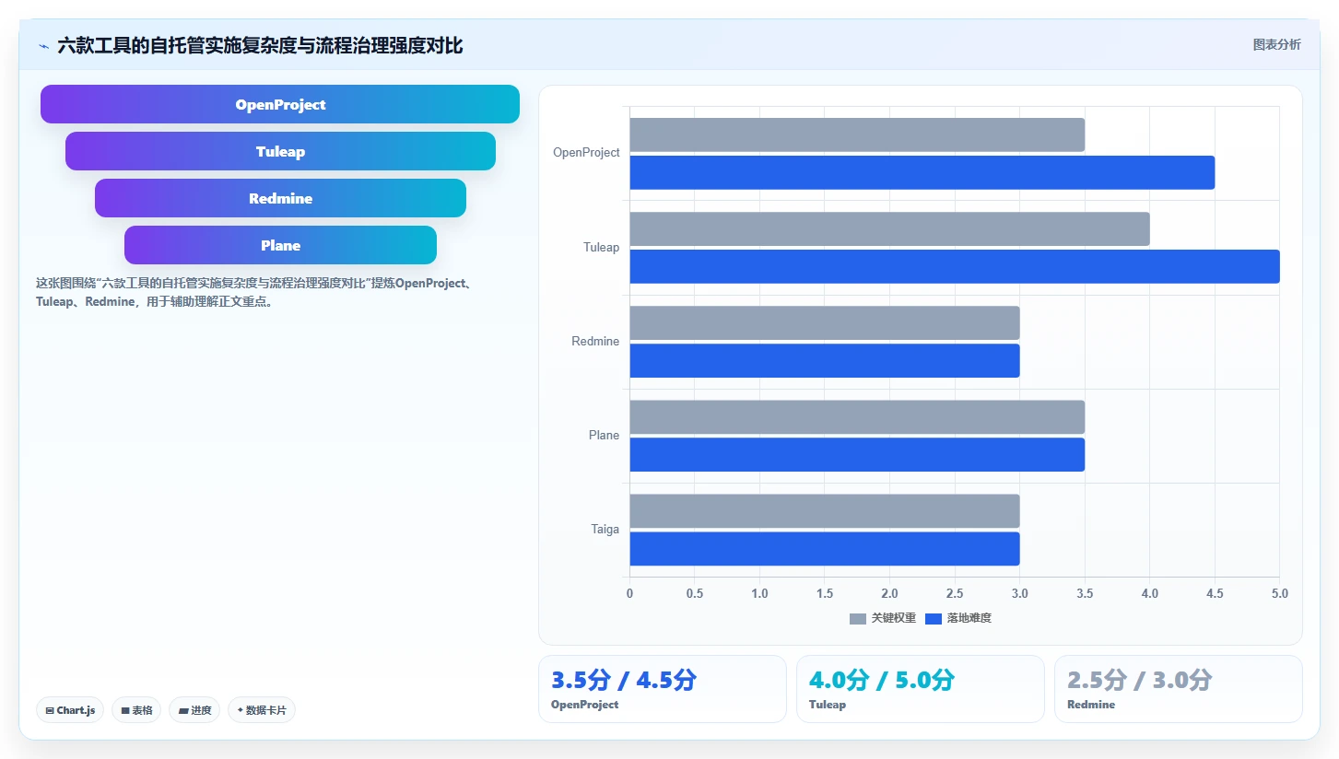Click Plane's blue 落地难度 bar
Screen dimensions: 1339x759
click(857, 455)
